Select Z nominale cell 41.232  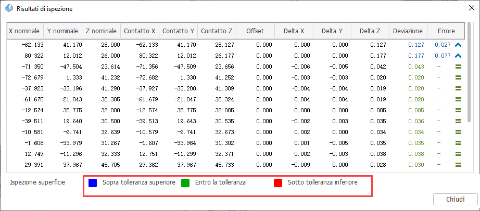click(111, 77)
